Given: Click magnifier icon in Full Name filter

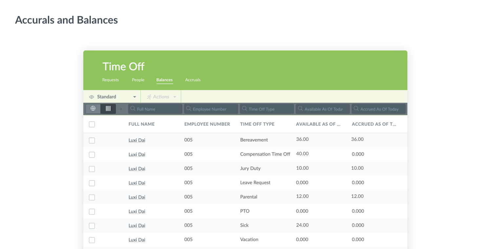Looking at the screenshot, I should click(x=133, y=109).
